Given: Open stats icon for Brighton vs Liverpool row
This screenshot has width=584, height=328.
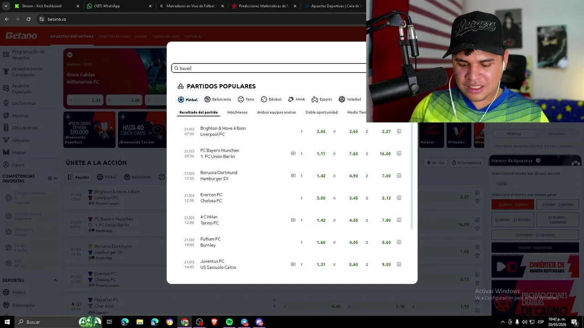Looking at the screenshot, I should [x=399, y=131].
